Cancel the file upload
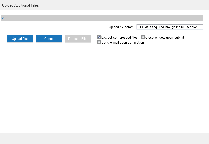 pos(49,39)
